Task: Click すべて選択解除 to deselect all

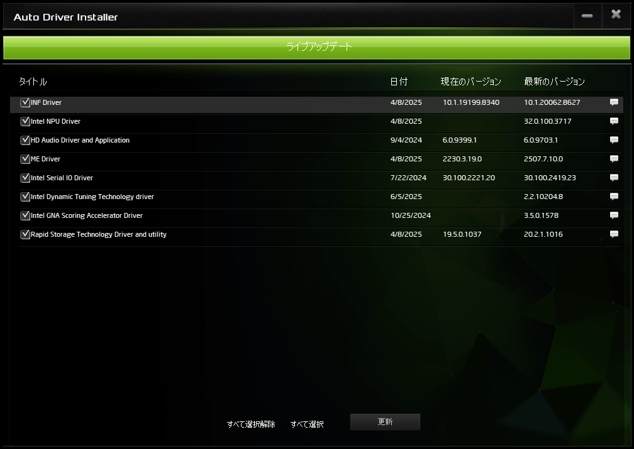Action: (251, 425)
